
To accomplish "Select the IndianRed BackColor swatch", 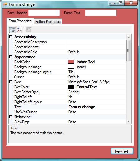I will tap(71, 62).
